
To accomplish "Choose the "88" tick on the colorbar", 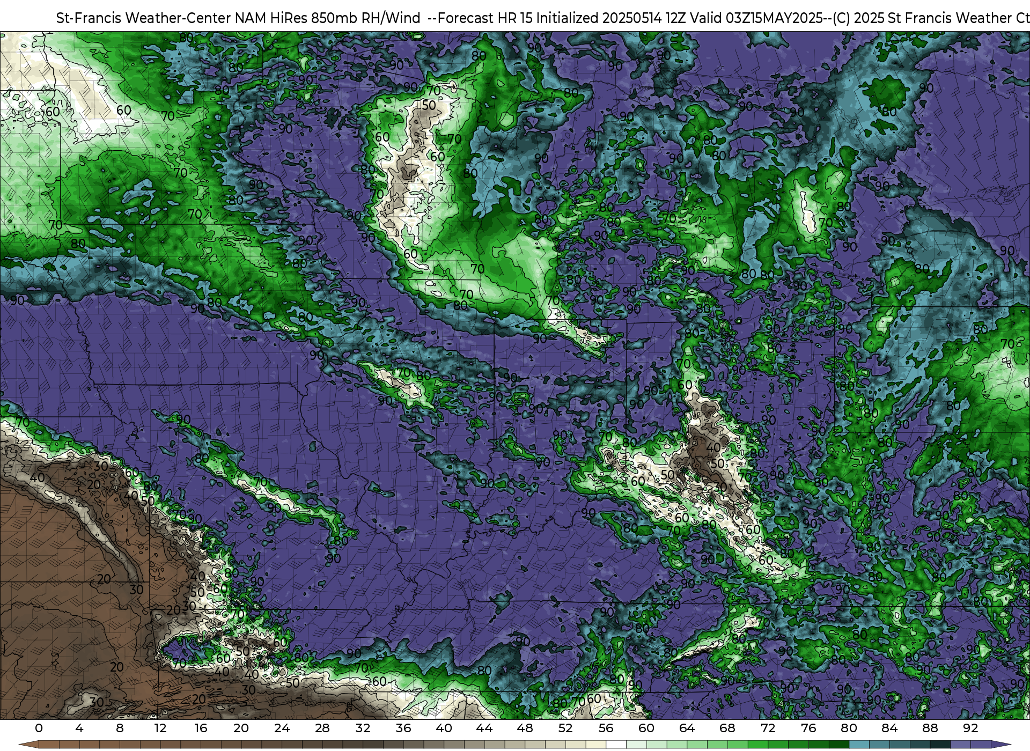I will point(930,728).
